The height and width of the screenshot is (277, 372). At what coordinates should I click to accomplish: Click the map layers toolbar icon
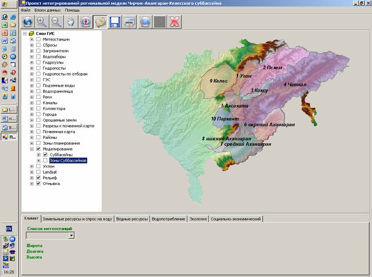pyautogui.click(x=100, y=22)
